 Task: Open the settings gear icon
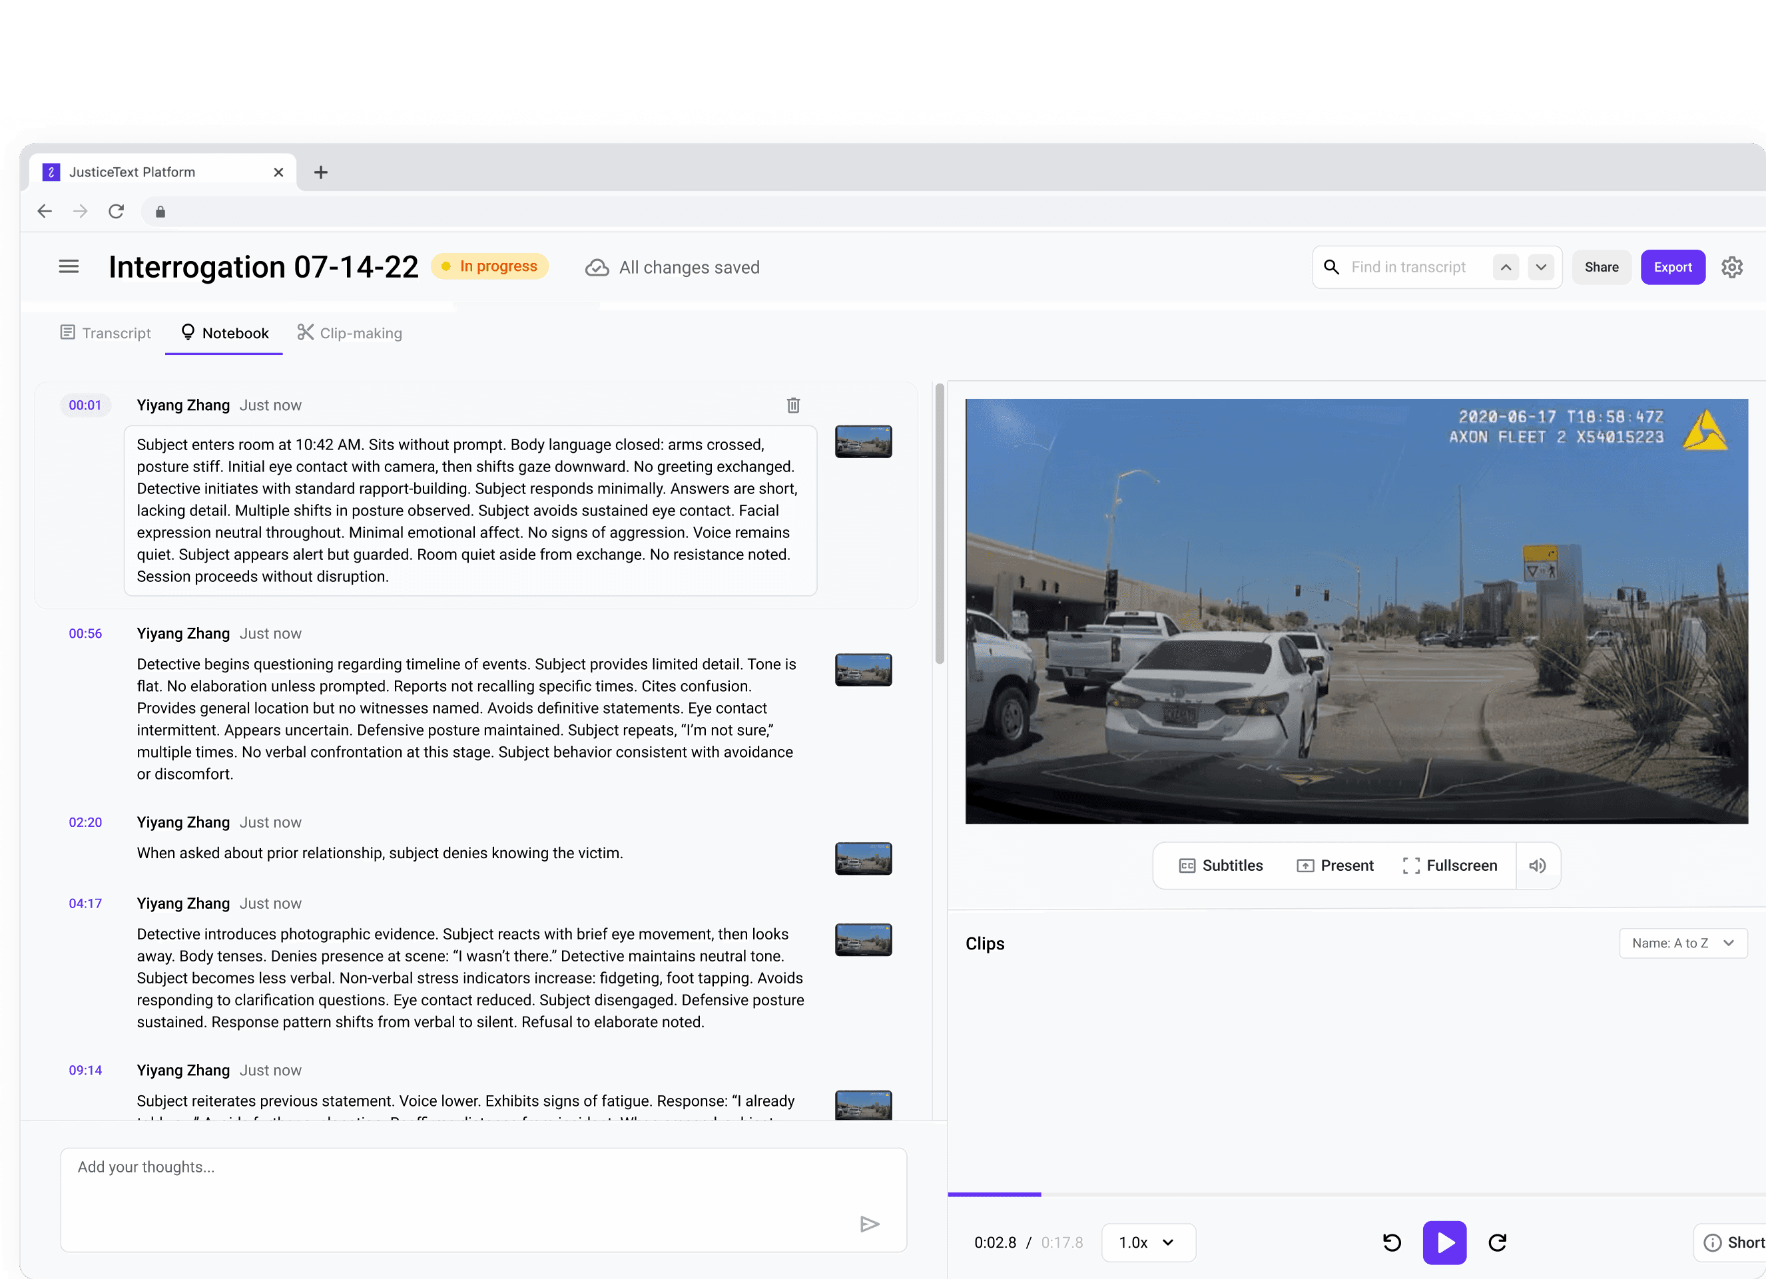pos(1731,267)
